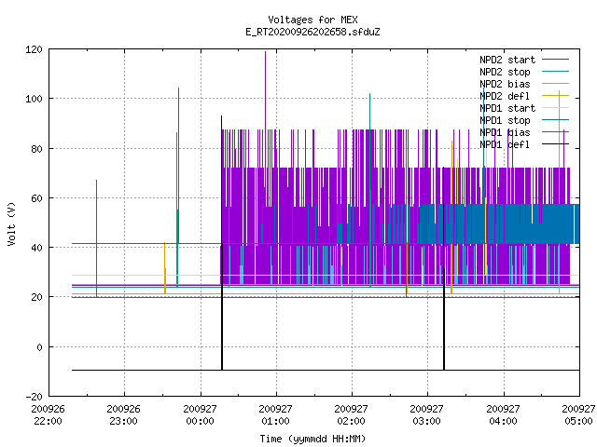Click the first black NPD1 defl vertical spike

222,242
